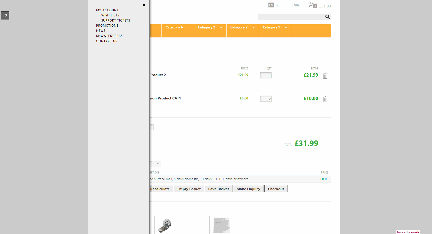
Task: Click the Save Basket button
Action: pos(219,189)
